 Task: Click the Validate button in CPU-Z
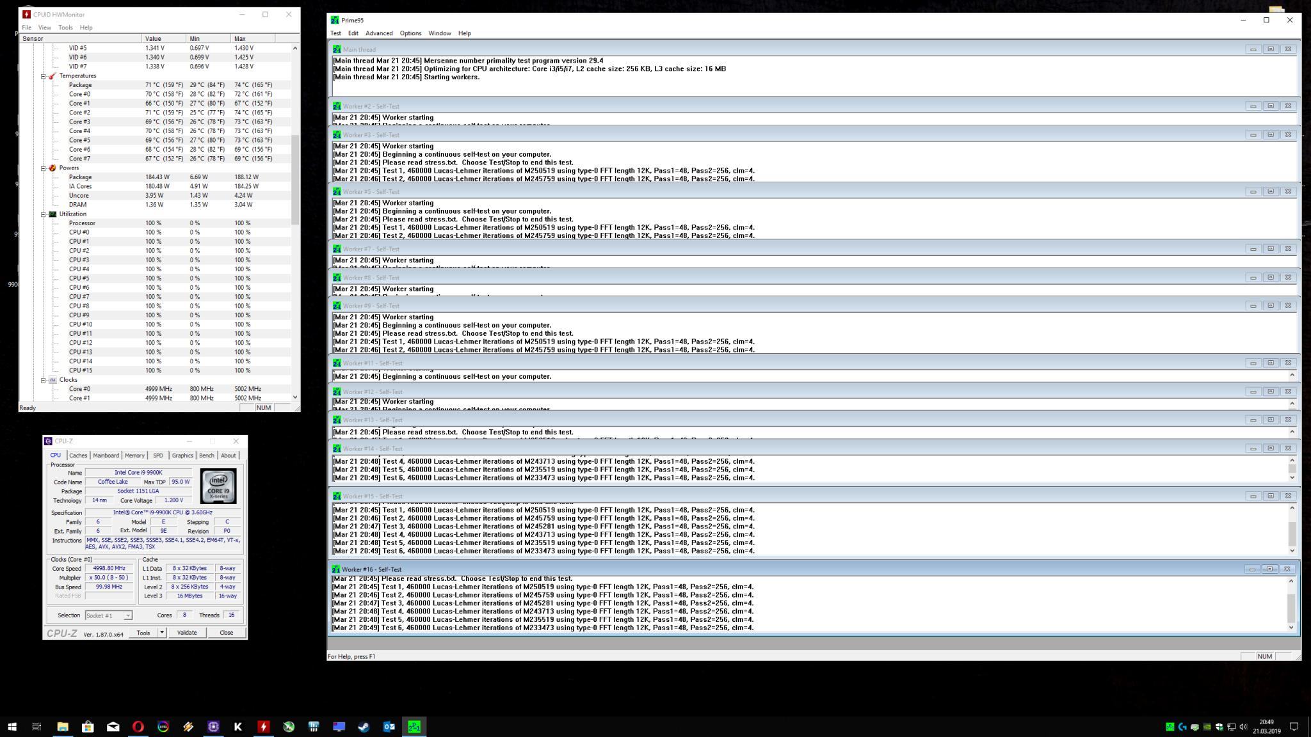point(187,633)
